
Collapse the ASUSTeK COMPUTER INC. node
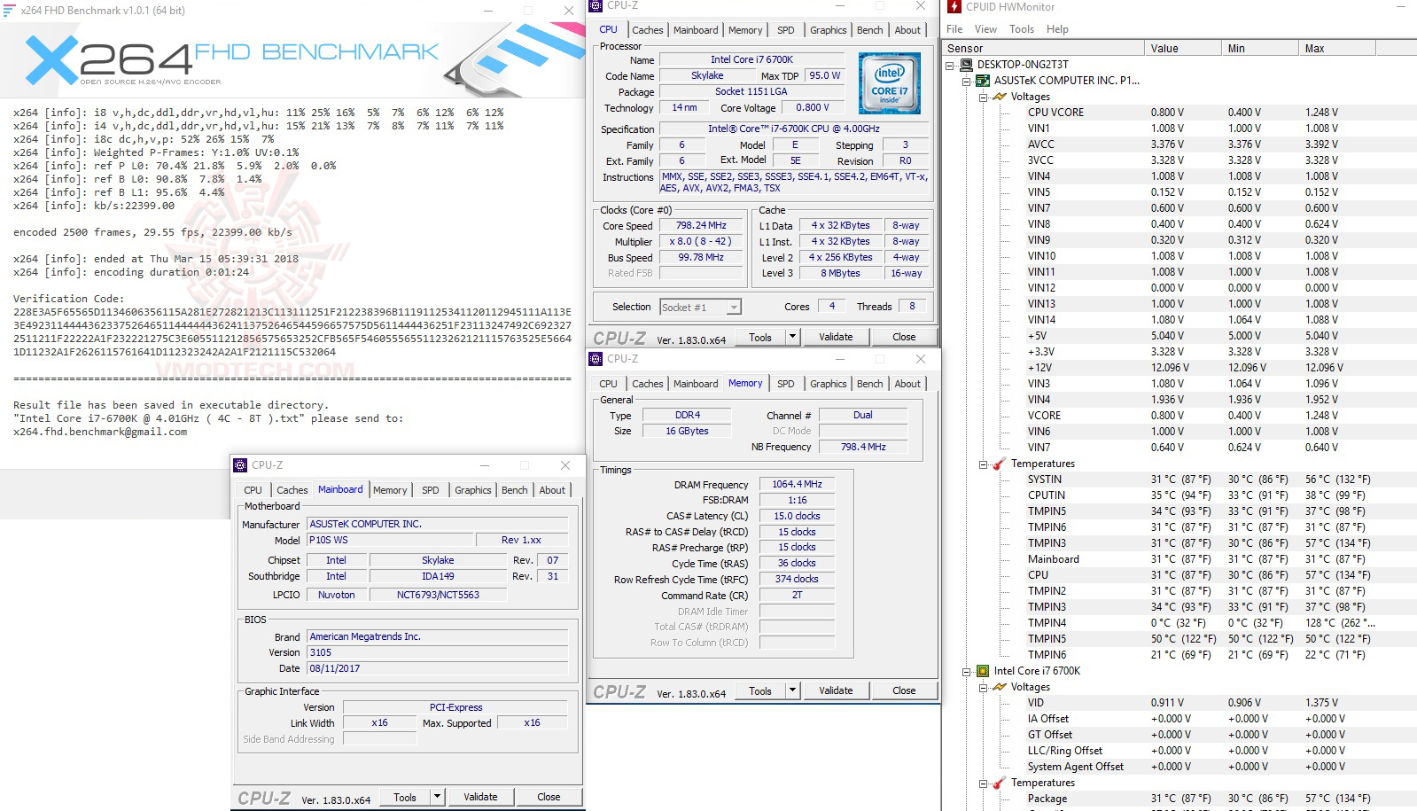(x=967, y=81)
